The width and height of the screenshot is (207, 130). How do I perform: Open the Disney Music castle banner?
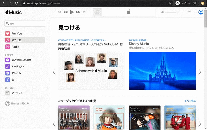coord(162,71)
